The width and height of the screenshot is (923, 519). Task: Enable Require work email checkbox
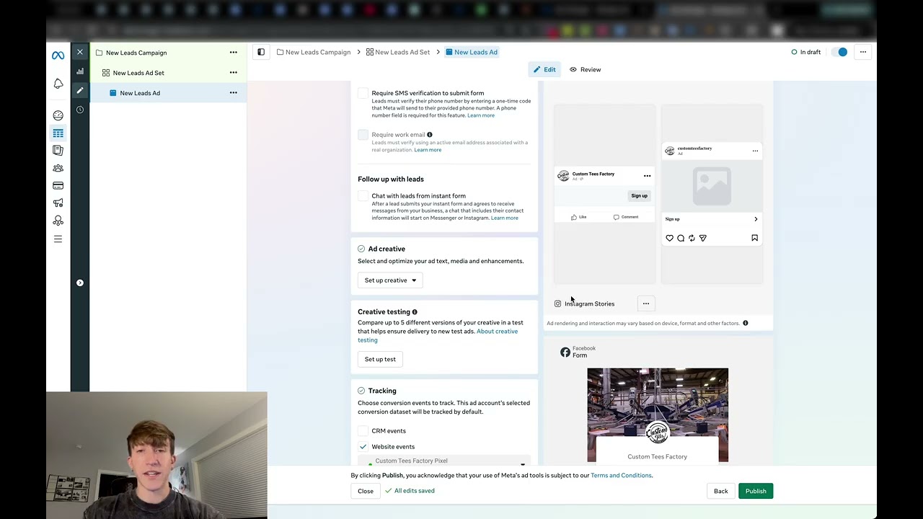pos(363,135)
